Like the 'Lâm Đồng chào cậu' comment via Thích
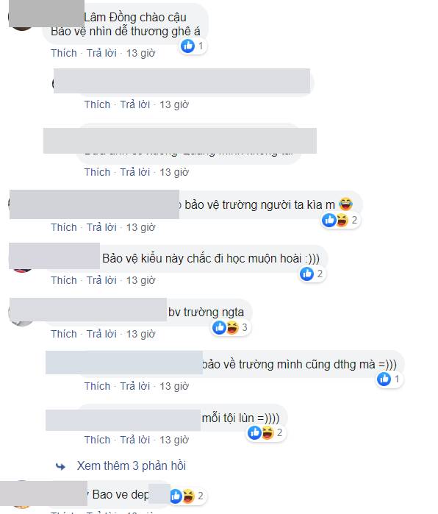This screenshot has height=514, width=438. (64, 53)
